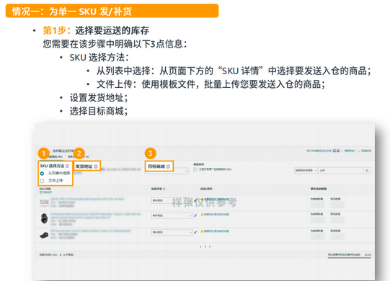Open warning link text in black shoe row
Screen dimensions: 390x281
tap(217, 231)
